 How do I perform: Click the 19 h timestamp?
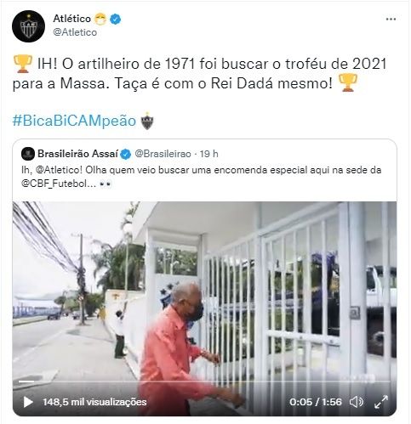click(208, 154)
